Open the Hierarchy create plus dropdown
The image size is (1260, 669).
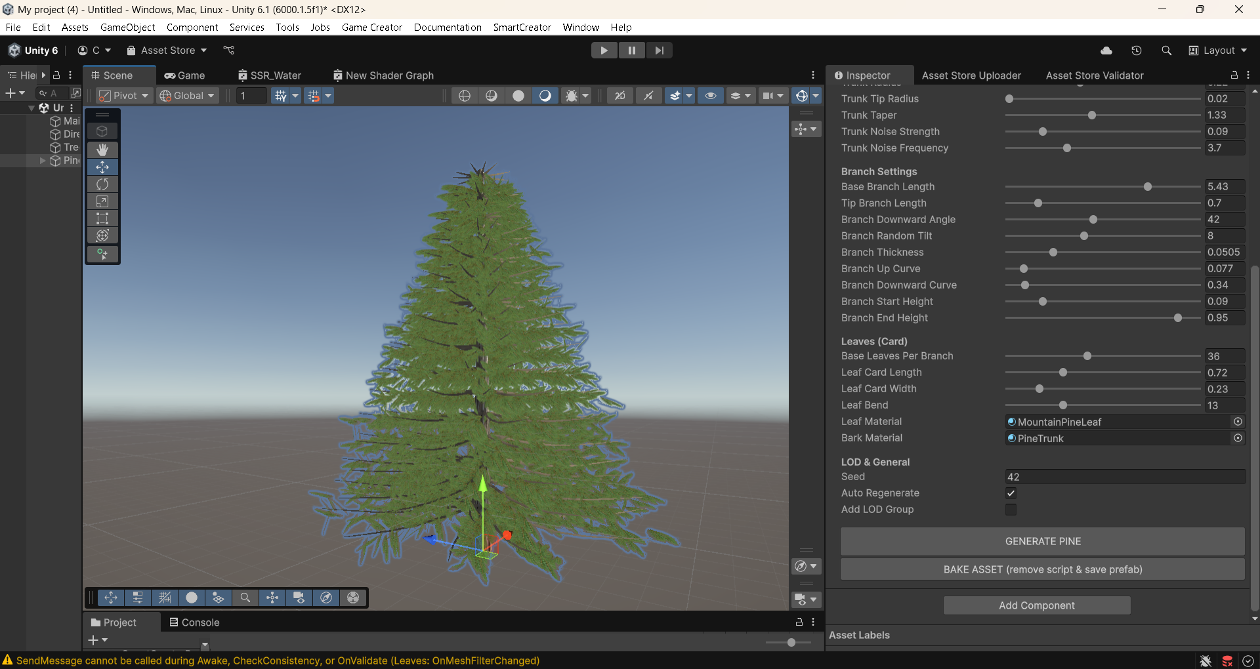[x=15, y=93]
